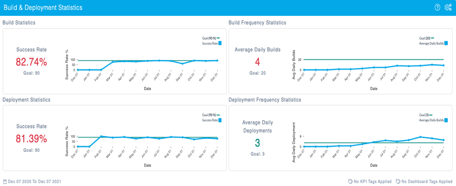Toggle Goal (20) legend in Build Frequency chart
The width and height of the screenshot is (456, 186).
click(426, 38)
